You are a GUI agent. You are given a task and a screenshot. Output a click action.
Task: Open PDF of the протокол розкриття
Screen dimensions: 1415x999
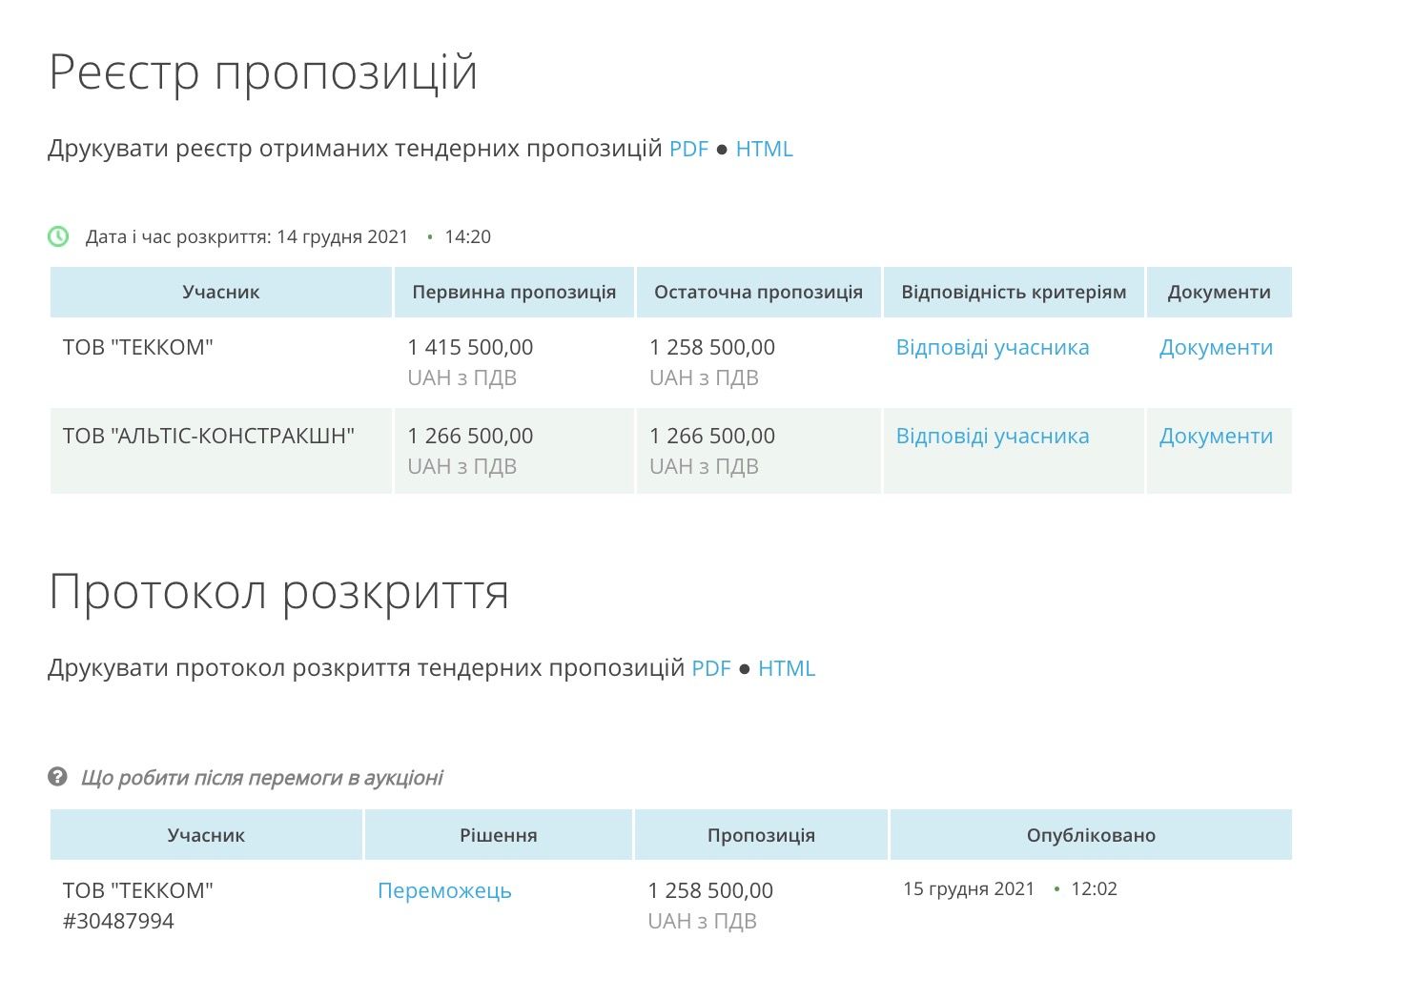tap(710, 668)
